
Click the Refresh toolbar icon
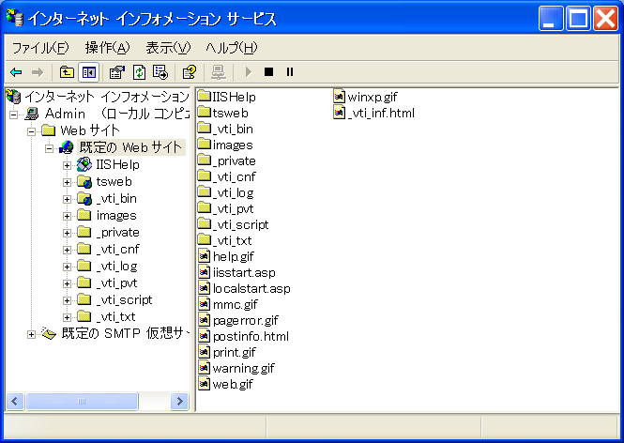139,71
